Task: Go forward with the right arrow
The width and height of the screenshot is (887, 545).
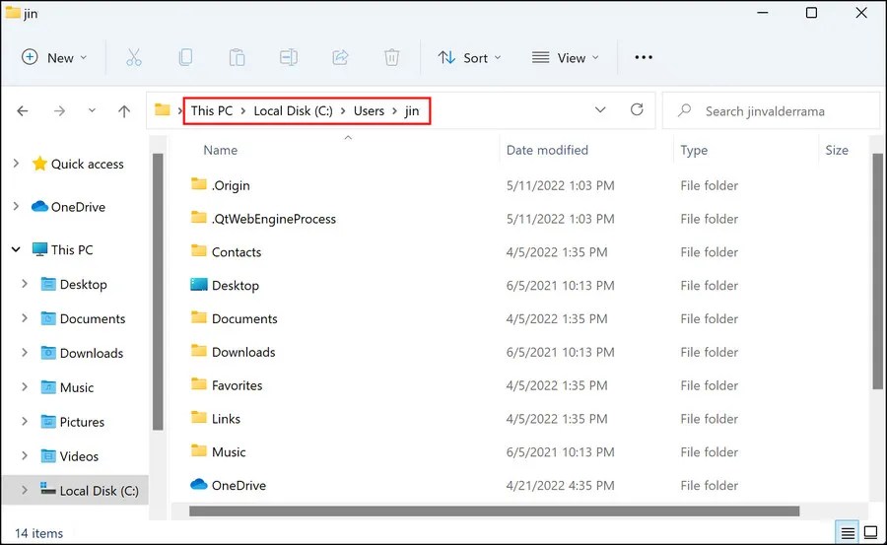Action: coord(59,111)
